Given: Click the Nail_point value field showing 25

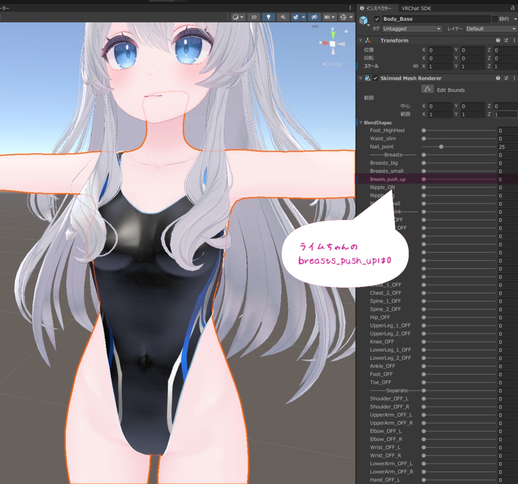Looking at the screenshot, I should point(508,147).
